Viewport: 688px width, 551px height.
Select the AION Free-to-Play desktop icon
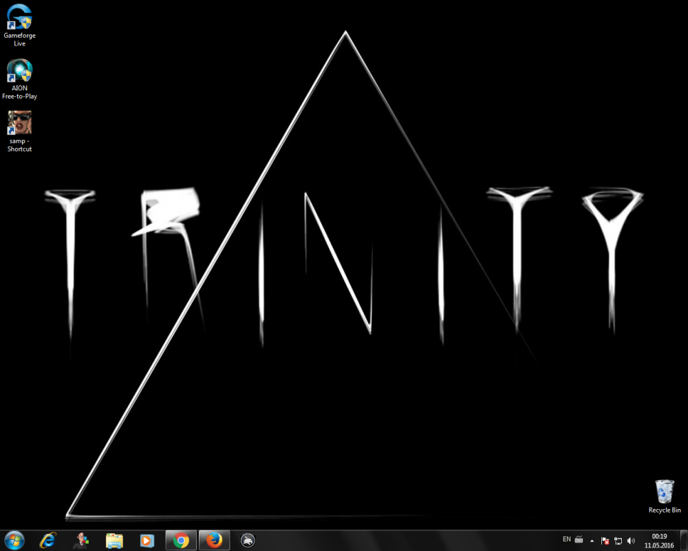tap(19, 72)
